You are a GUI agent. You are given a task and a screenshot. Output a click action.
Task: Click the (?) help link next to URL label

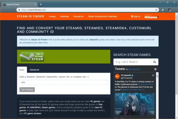pos(88,77)
